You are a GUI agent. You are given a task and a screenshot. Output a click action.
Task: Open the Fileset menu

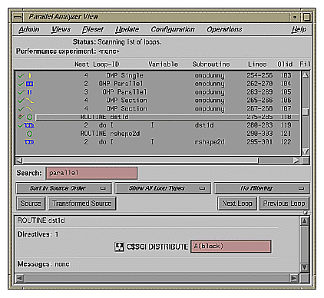[x=93, y=29]
